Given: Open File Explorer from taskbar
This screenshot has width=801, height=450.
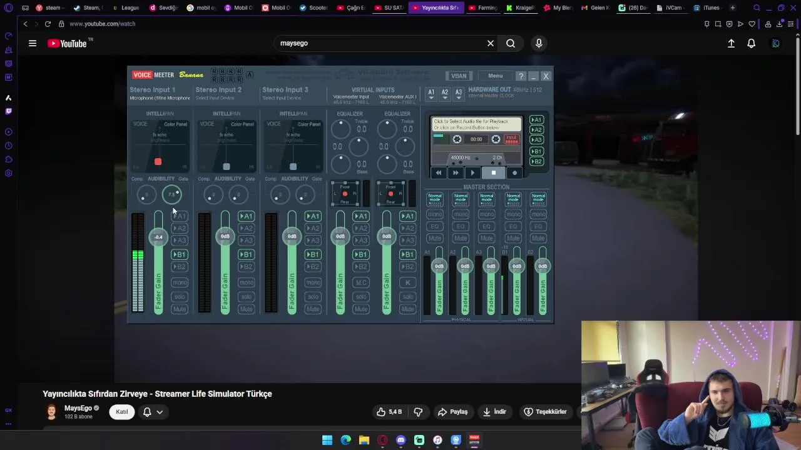Looking at the screenshot, I should 364,440.
